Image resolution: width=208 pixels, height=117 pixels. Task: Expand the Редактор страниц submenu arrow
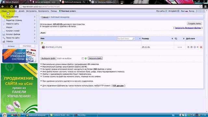pyautogui.click(x=35, y=20)
